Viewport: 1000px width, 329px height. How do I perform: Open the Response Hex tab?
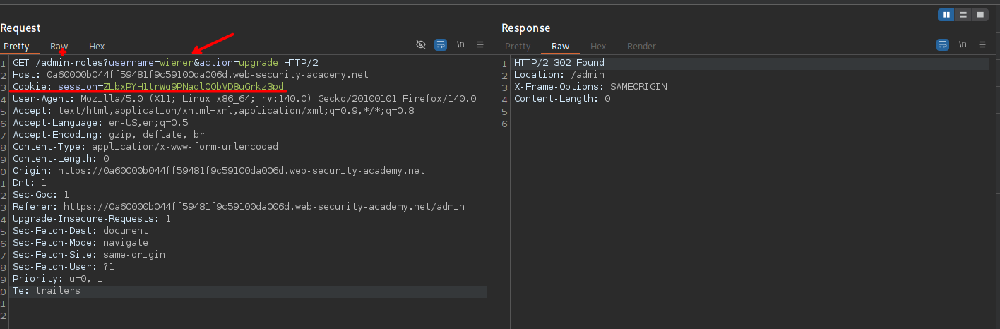tap(598, 47)
